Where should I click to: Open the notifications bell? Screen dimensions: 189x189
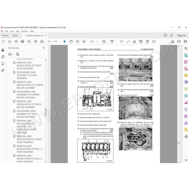(x=171, y=35)
